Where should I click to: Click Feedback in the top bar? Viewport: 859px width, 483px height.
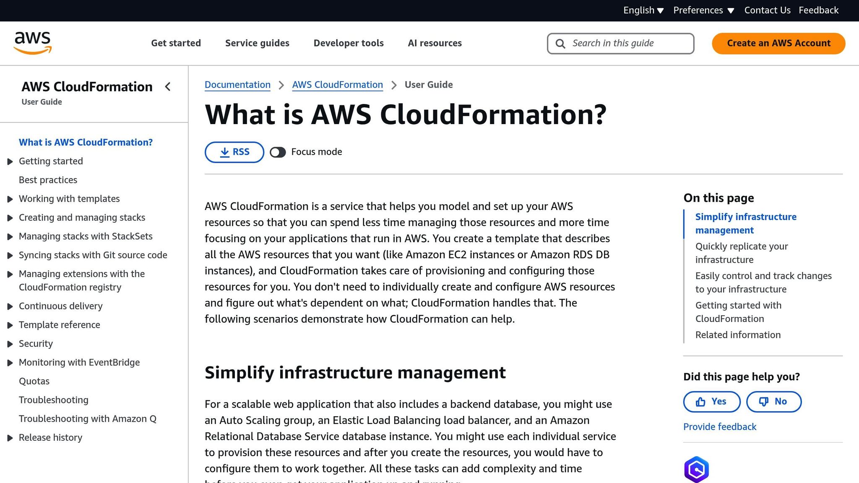(x=818, y=10)
